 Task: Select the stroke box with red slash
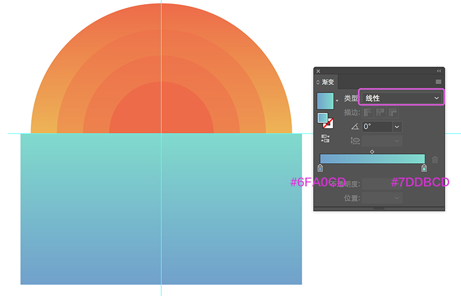[328, 124]
